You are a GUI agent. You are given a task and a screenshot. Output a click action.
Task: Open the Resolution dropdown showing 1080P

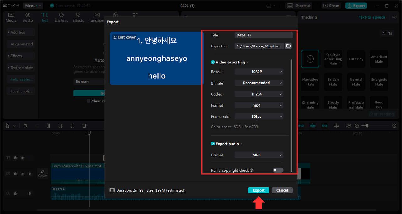259,72
